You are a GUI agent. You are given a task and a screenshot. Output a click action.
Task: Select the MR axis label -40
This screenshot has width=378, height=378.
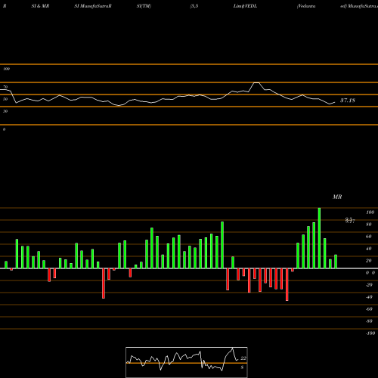(369, 297)
